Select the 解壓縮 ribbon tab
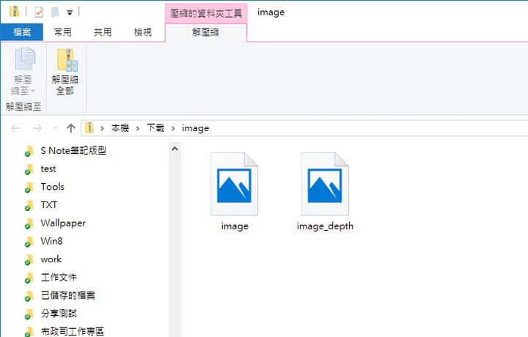Image resolution: width=528 pixels, height=337 pixels. point(206,33)
